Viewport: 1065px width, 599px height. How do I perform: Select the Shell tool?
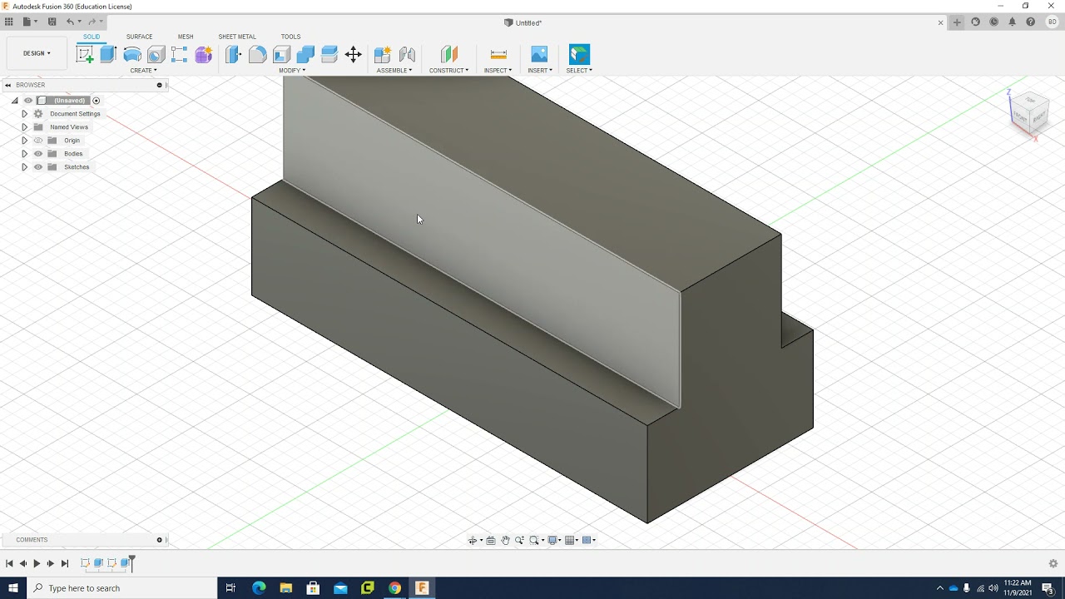[x=281, y=55]
